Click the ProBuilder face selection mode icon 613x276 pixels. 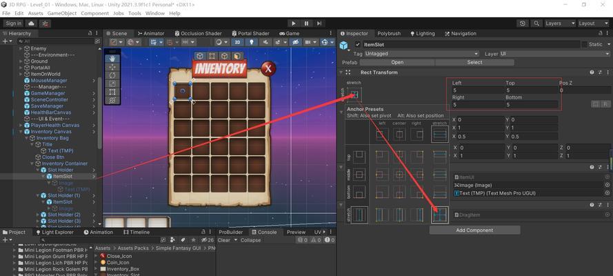click(237, 56)
